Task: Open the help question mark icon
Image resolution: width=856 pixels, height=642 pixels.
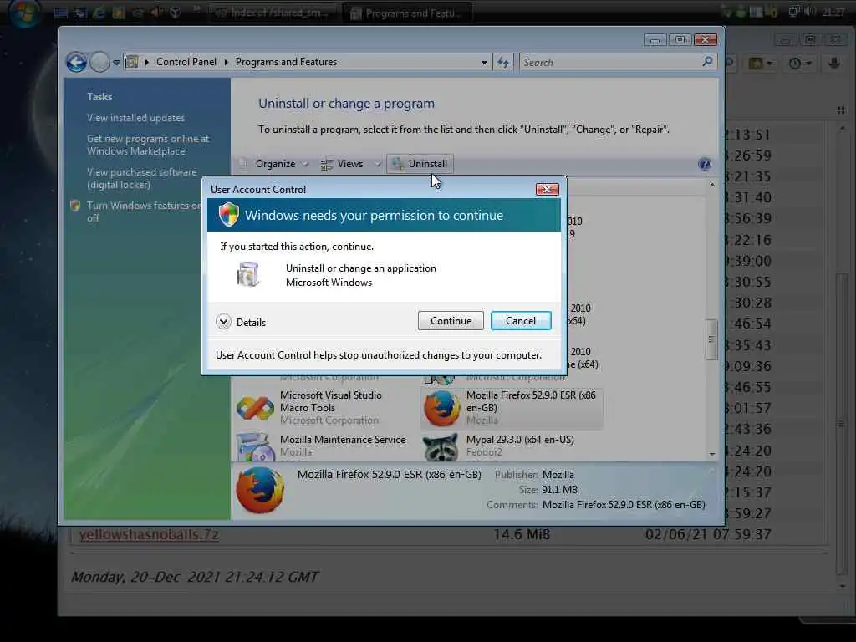Action: coord(704,164)
